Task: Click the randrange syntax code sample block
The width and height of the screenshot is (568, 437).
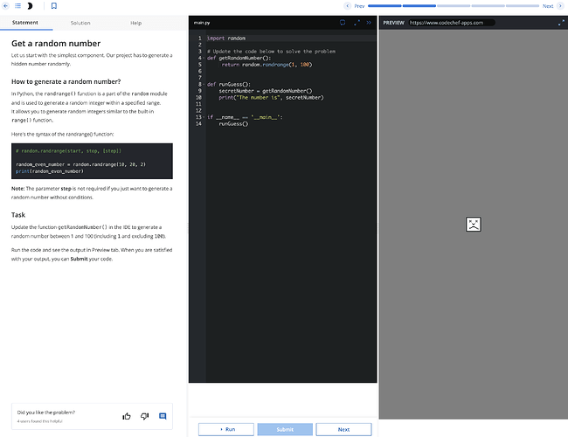Action: click(92, 161)
